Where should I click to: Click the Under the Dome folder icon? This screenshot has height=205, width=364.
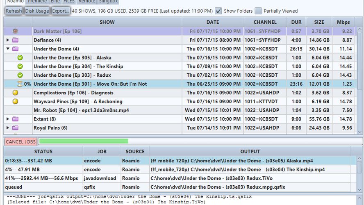(x=15, y=49)
